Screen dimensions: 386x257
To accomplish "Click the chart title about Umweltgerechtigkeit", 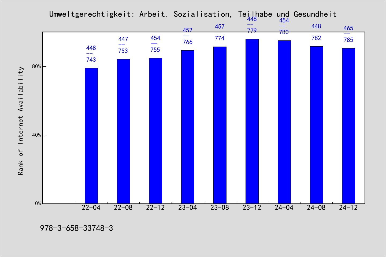I will coord(193,14).
